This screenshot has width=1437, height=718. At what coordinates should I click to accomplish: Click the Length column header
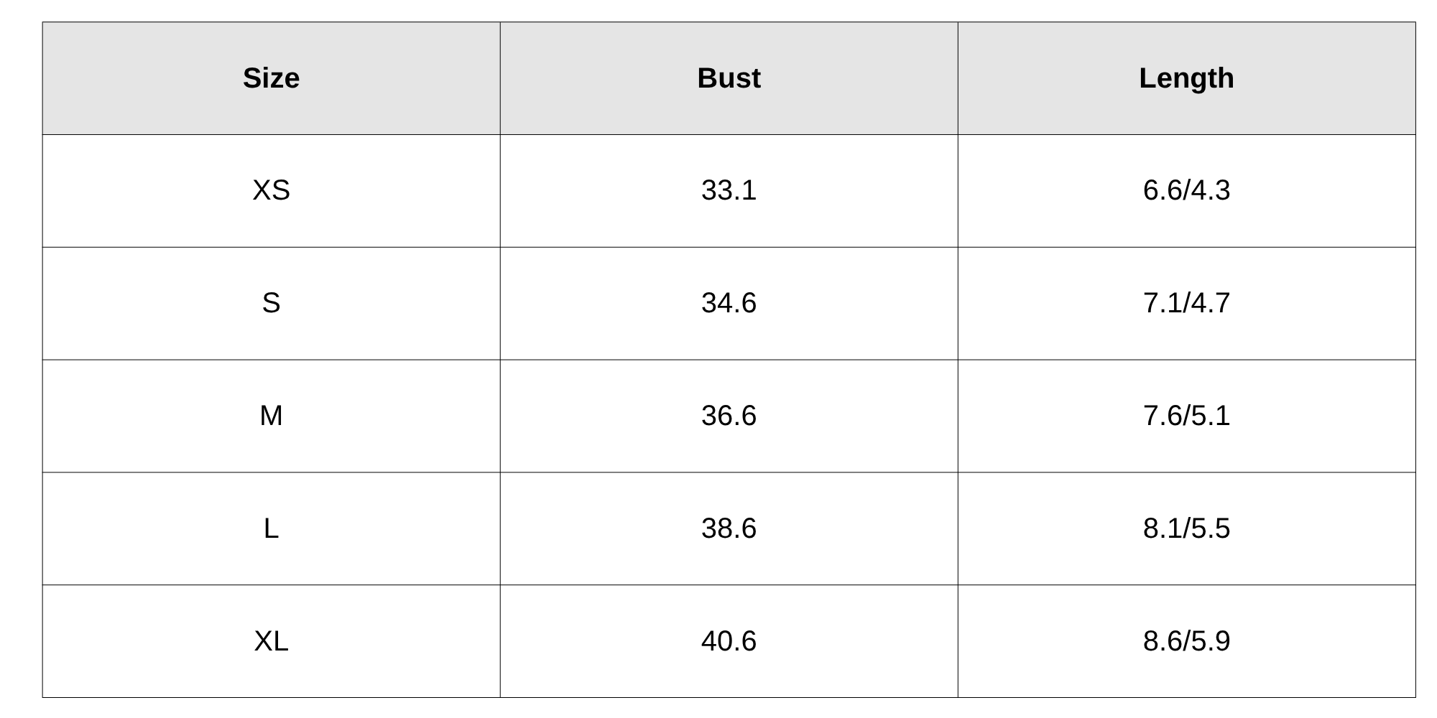point(1186,78)
